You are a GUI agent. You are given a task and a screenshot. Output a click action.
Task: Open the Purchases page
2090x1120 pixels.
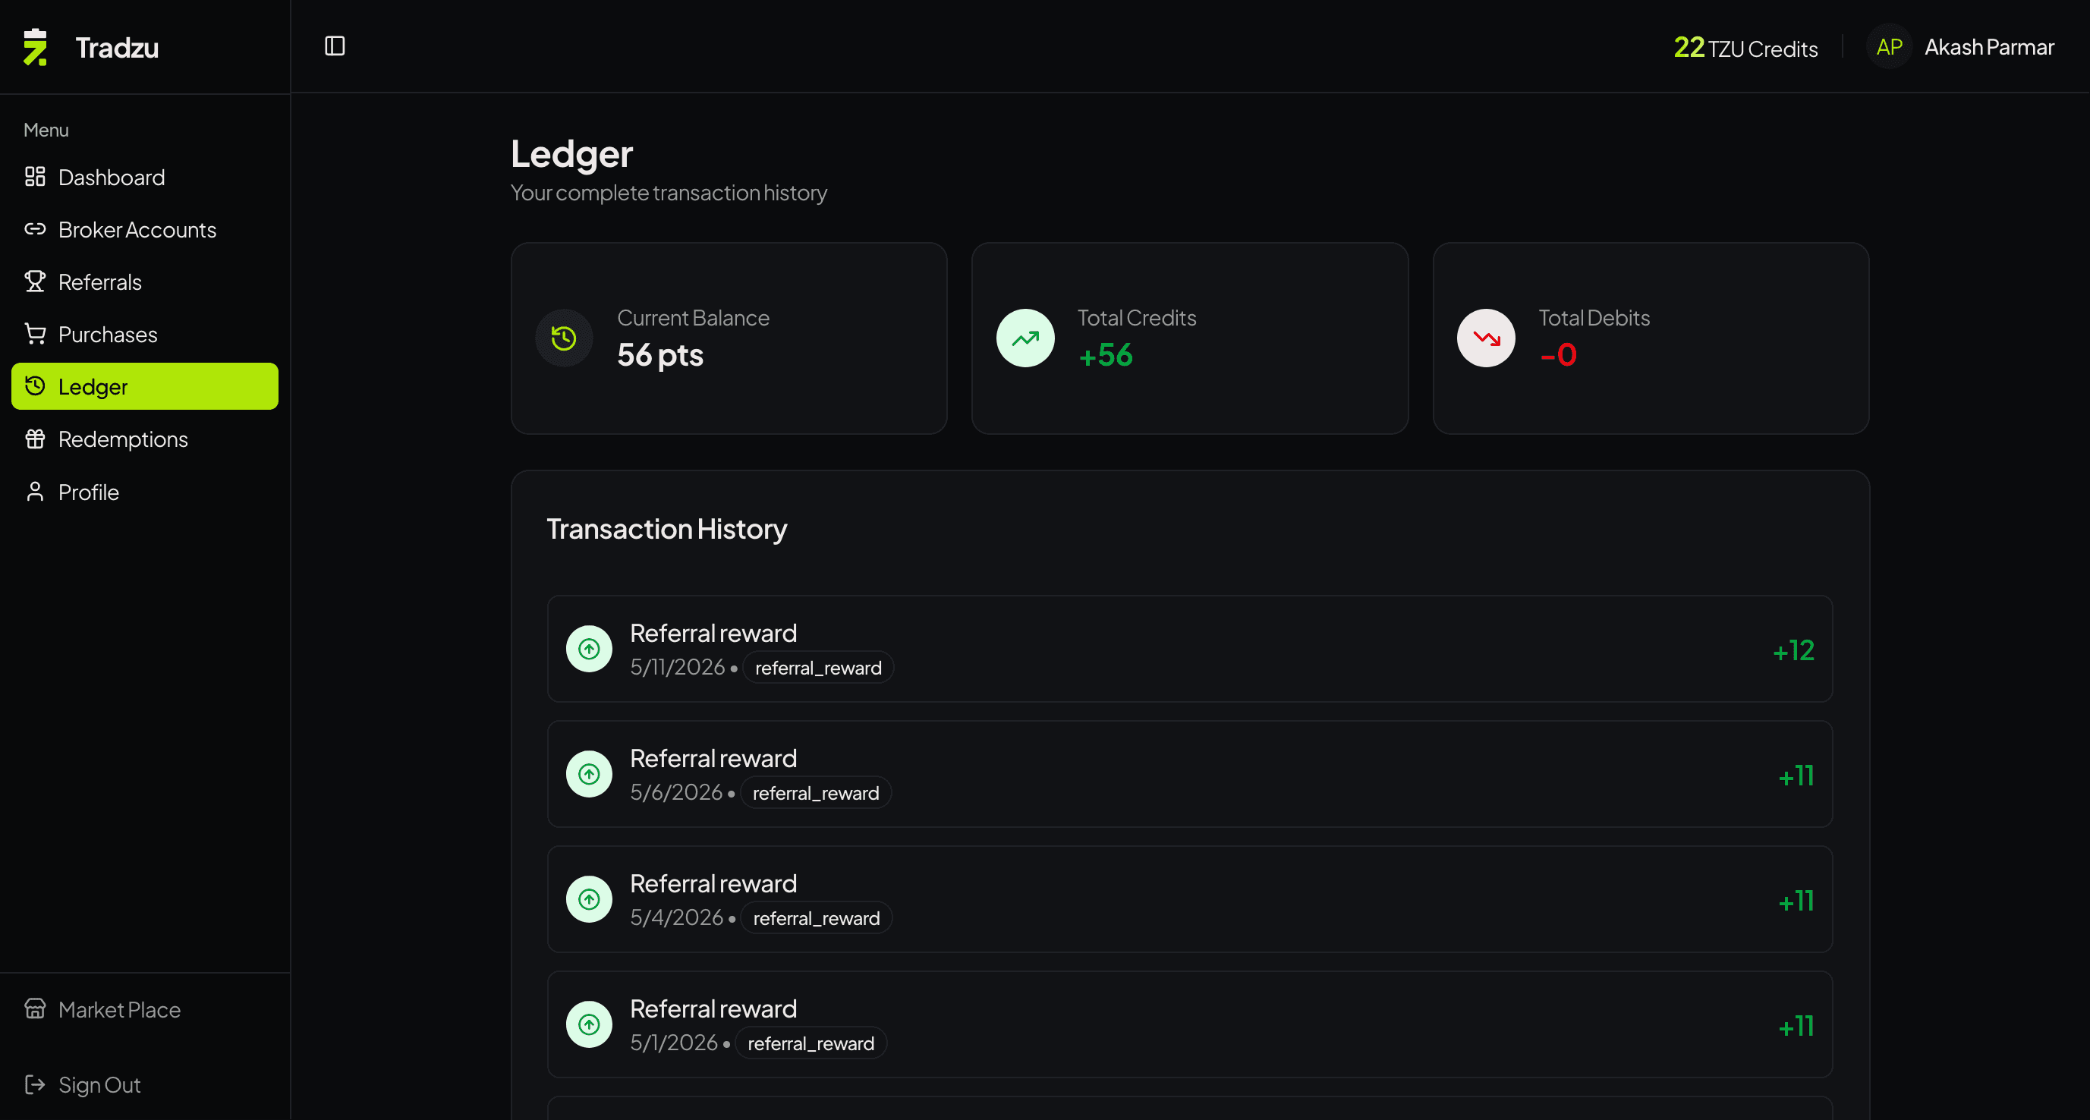pos(144,334)
